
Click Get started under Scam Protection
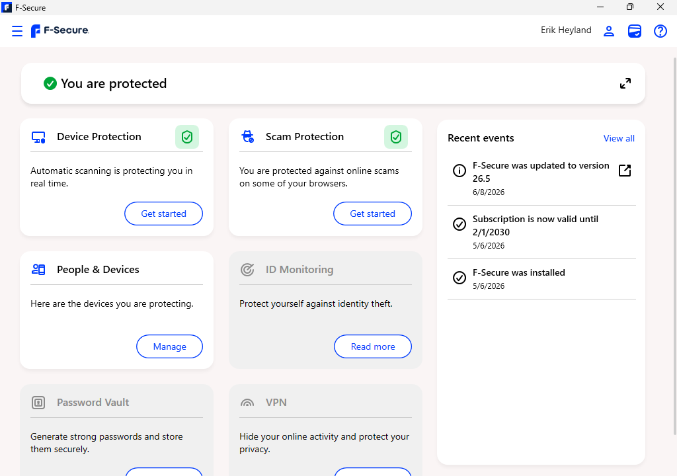[x=373, y=214]
